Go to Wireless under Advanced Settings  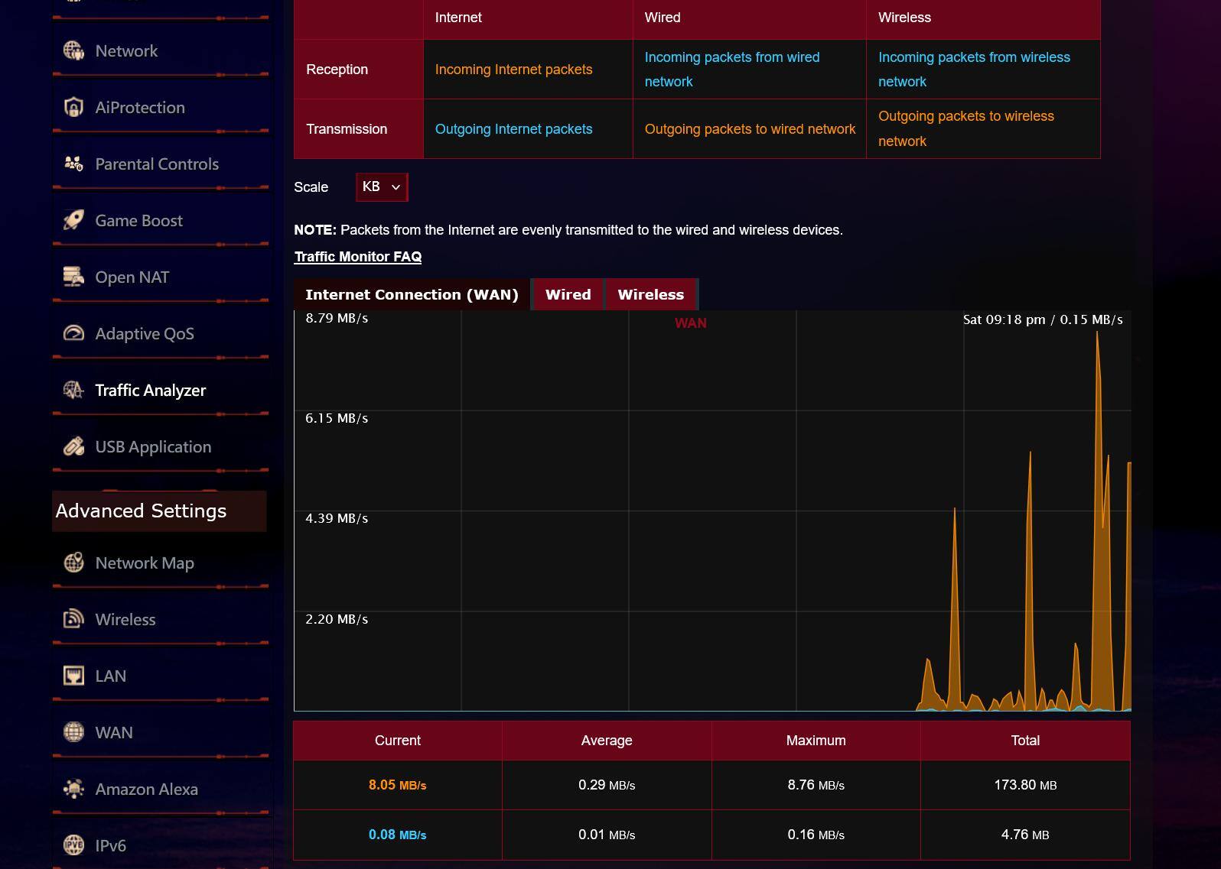(x=125, y=620)
